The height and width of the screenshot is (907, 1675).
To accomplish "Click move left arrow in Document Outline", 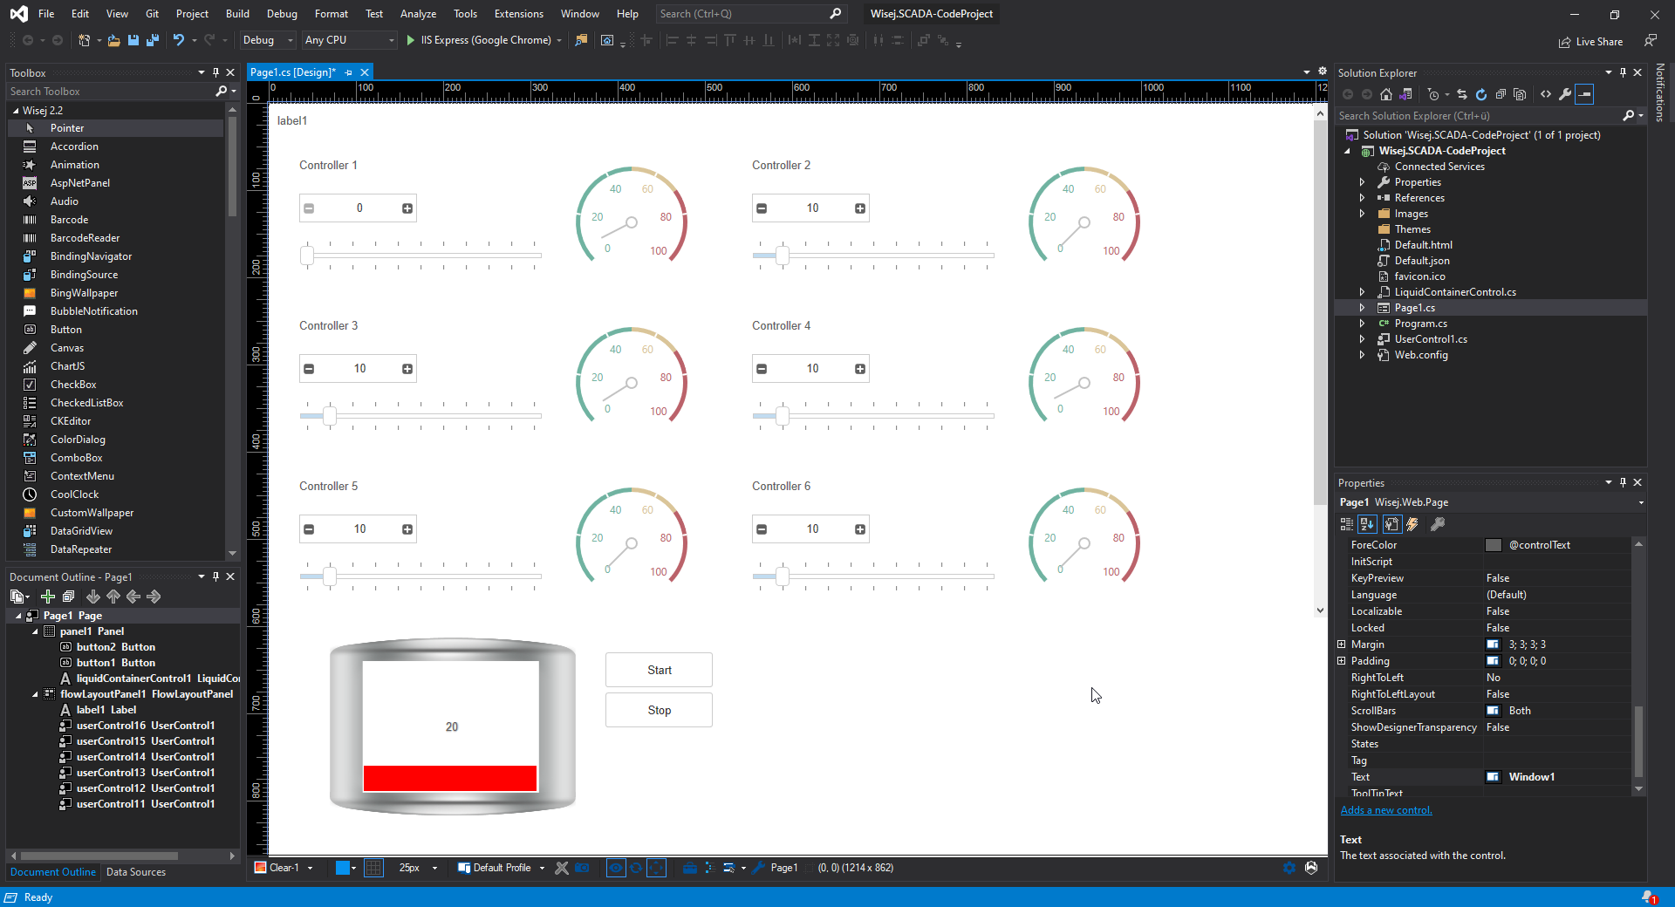I will point(133,597).
